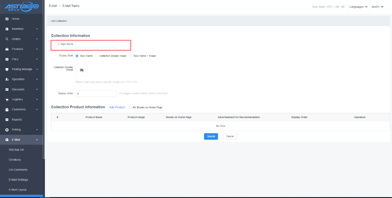Viewport: 392px width, 198px height.
Task: Click the Home icon in sidebar
Action: (x=7, y=19)
